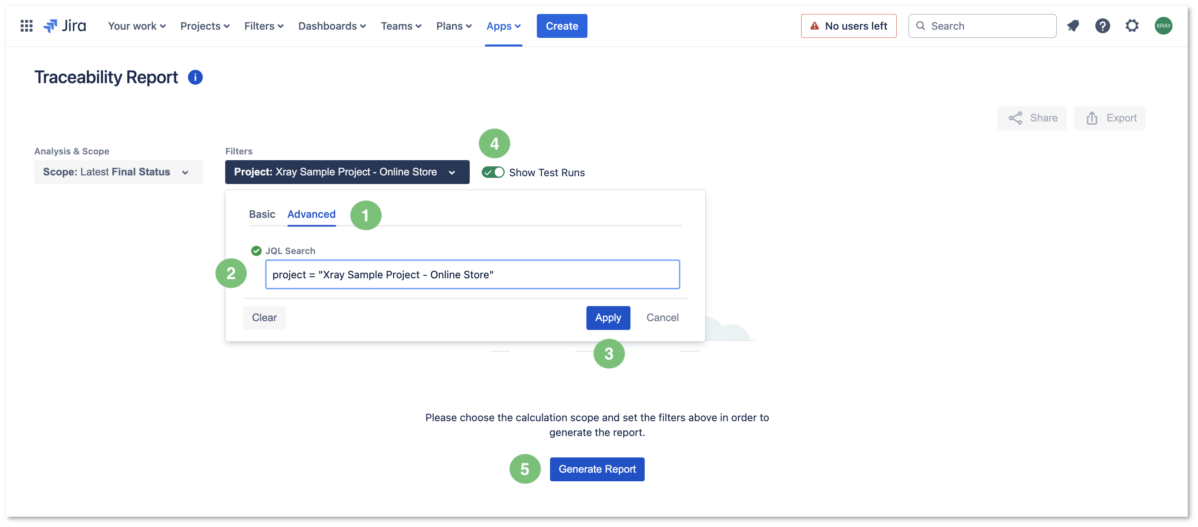Click the Clear button

pyautogui.click(x=264, y=318)
